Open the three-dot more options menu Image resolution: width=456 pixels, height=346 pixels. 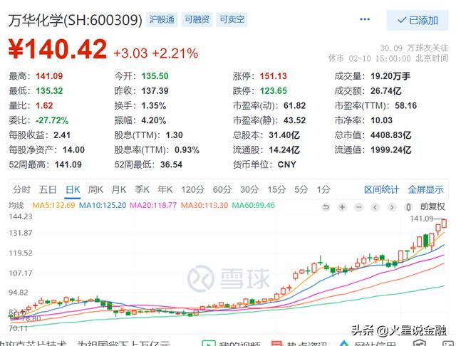click(x=365, y=19)
